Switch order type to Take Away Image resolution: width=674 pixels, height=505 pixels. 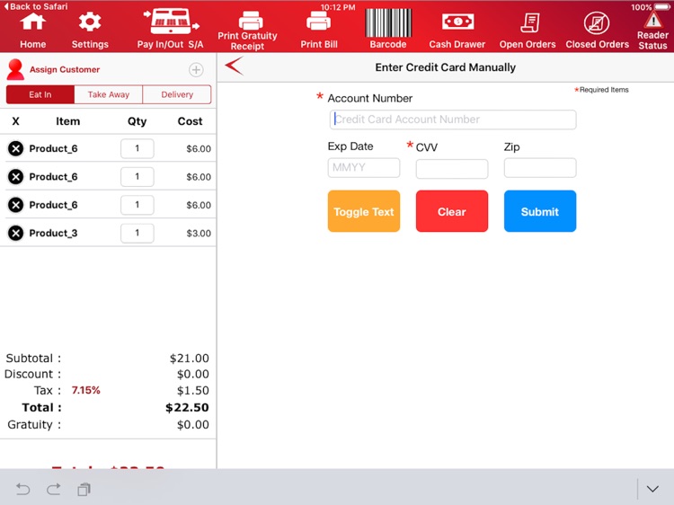point(109,94)
